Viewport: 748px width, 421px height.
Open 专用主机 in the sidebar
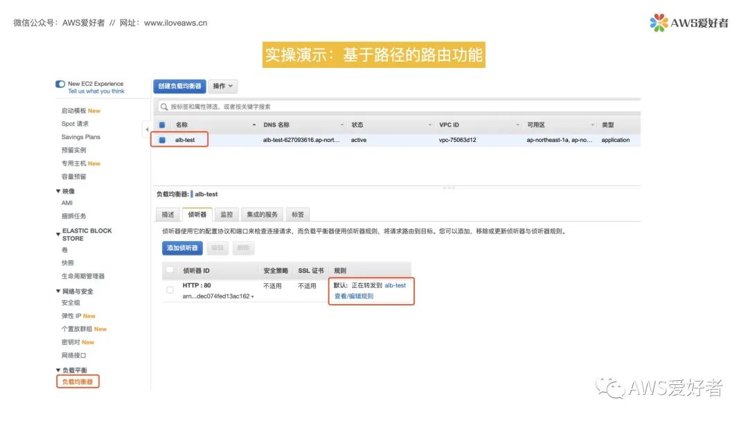tap(74, 163)
